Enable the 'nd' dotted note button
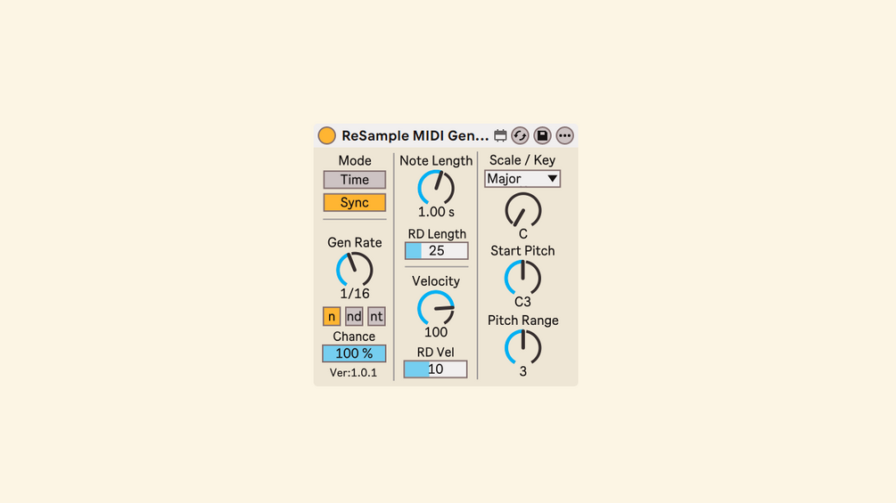This screenshot has width=896, height=503. (x=354, y=317)
